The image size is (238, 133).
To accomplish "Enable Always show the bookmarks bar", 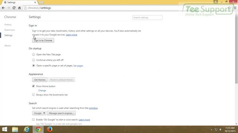I will tap(33, 95).
